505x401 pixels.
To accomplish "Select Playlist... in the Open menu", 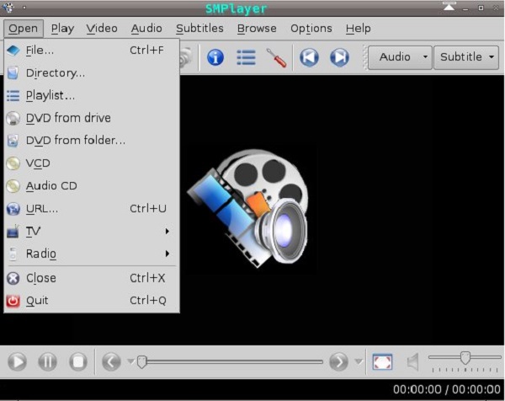I will pos(92,95).
